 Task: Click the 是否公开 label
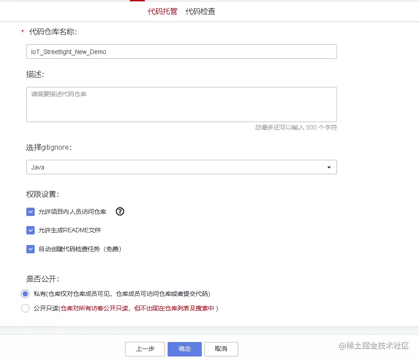point(43,279)
